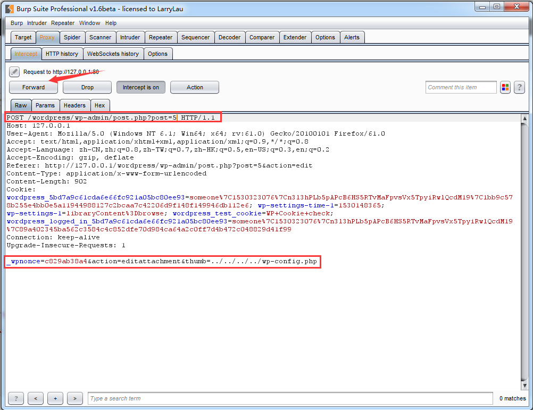
Task: Open the Extender tab
Action: click(295, 37)
